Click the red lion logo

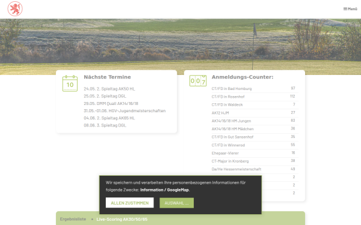tap(15, 9)
